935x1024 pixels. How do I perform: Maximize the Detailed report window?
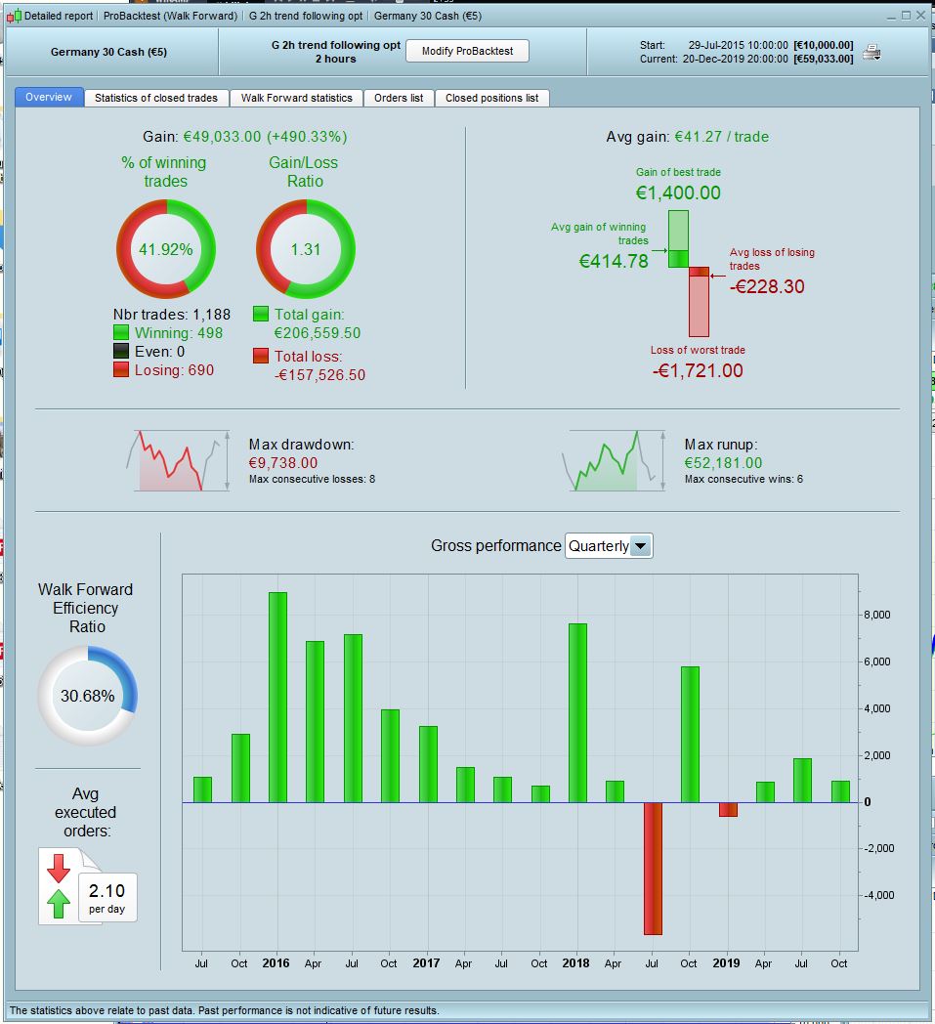coord(907,16)
